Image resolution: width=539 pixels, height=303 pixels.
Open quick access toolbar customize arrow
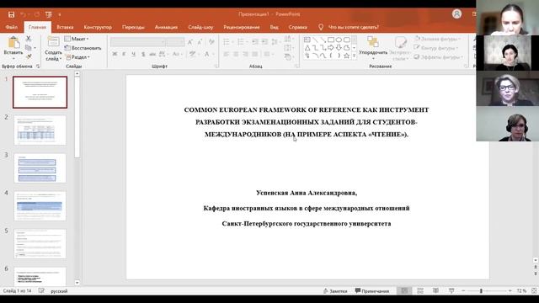coord(60,14)
